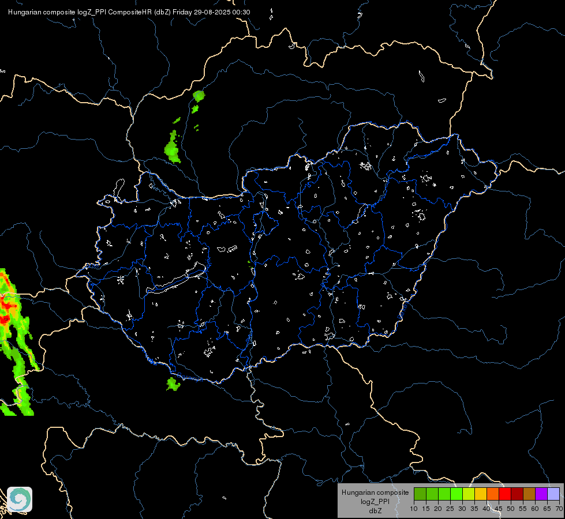Select the lavender 65–70 dBZ swatch

[x=553, y=494]
